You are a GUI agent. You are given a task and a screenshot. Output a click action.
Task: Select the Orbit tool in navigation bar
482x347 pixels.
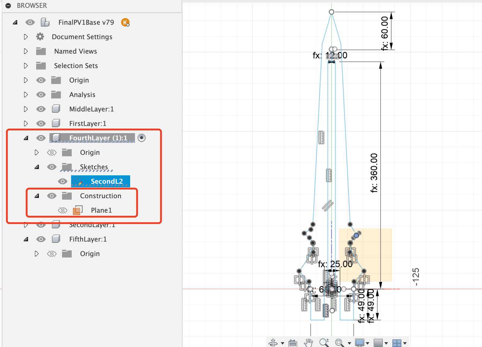tap(273, 343)
